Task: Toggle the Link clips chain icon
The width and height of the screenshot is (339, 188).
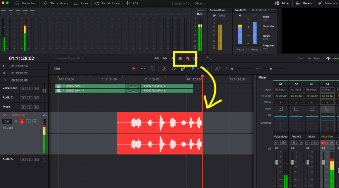Action: click(182, 69)
